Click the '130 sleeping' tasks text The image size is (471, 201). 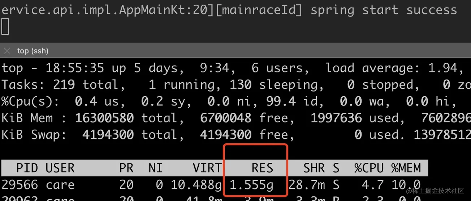pyautogui.click(x=277, y=85)
